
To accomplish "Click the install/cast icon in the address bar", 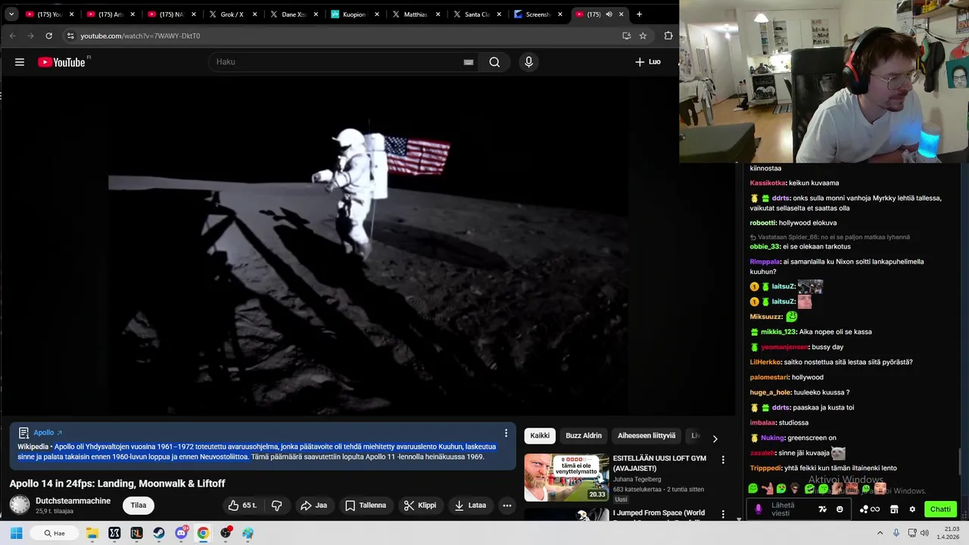I will coord(626,36).
